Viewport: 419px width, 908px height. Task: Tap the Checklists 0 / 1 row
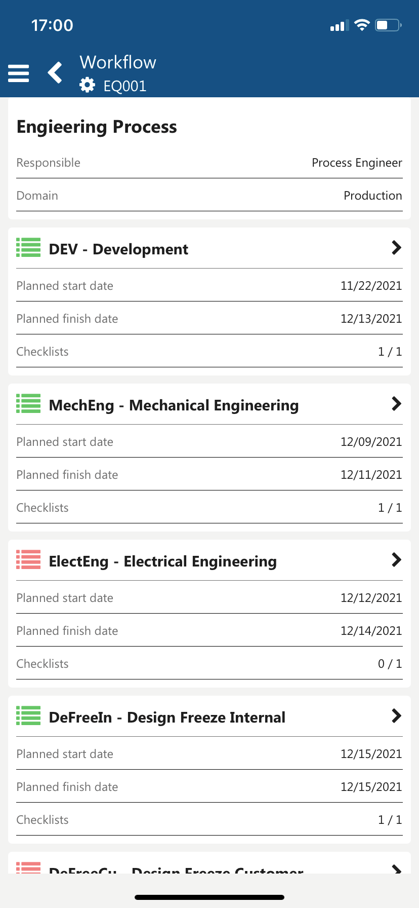[x=209, y=664]
